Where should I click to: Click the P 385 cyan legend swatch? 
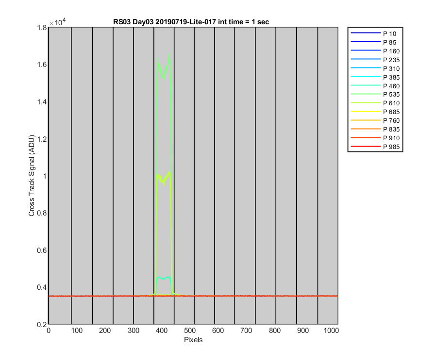(x=366, y=77)
